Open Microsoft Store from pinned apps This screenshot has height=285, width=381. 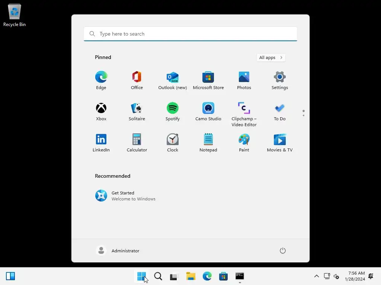(208, 80)
